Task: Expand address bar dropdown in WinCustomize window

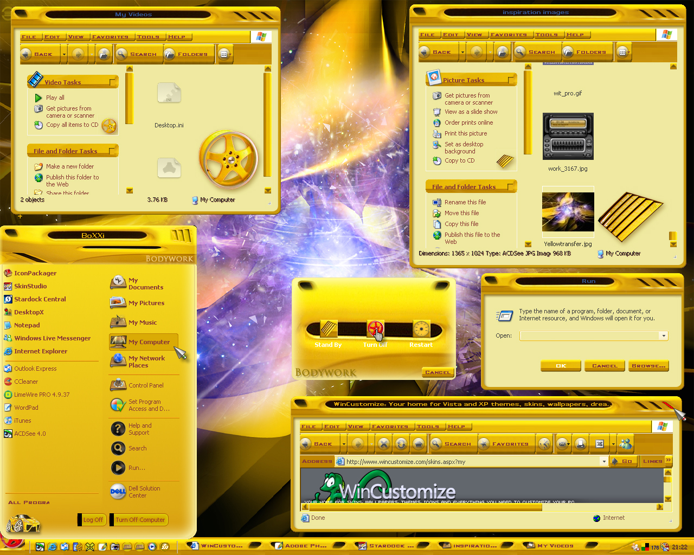Action: [x=604, y=461]
